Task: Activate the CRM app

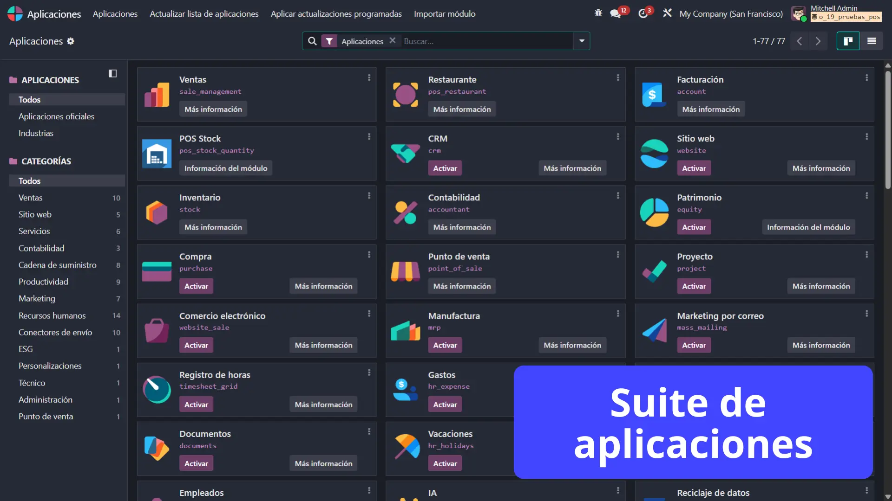Action: coord(445,168)
